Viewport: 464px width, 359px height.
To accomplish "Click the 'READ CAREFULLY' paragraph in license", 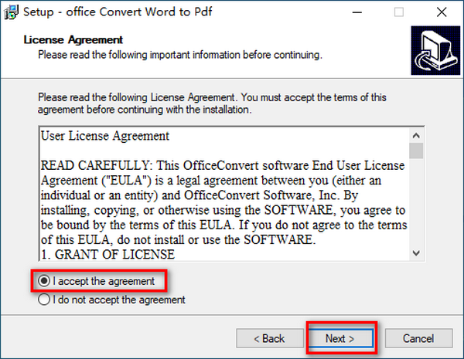I will point(224,202).
